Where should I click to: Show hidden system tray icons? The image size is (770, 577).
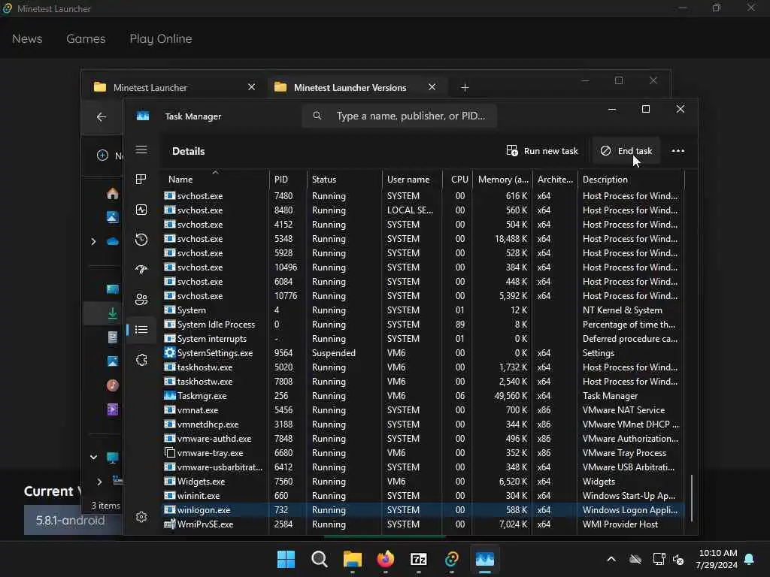coord(611,559)
